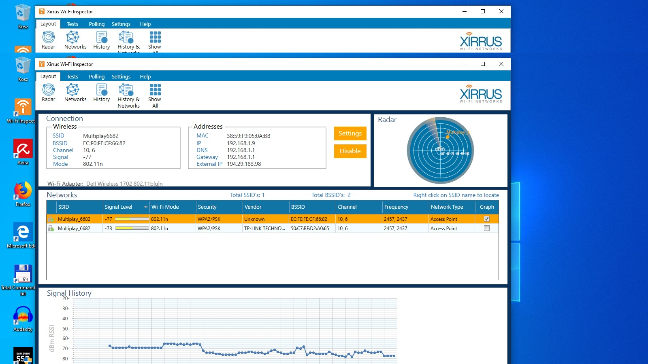Launch Audacity from the desktop
The height and width of the screenshot is (364, 648).
pyautogui.click(x=23, y=319)
